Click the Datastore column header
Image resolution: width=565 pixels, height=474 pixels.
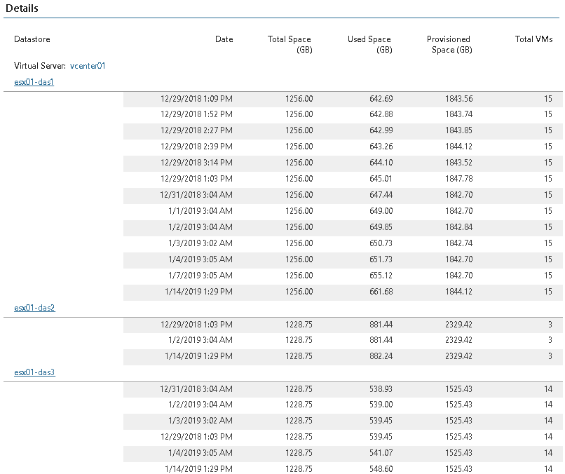pos(32,39)
